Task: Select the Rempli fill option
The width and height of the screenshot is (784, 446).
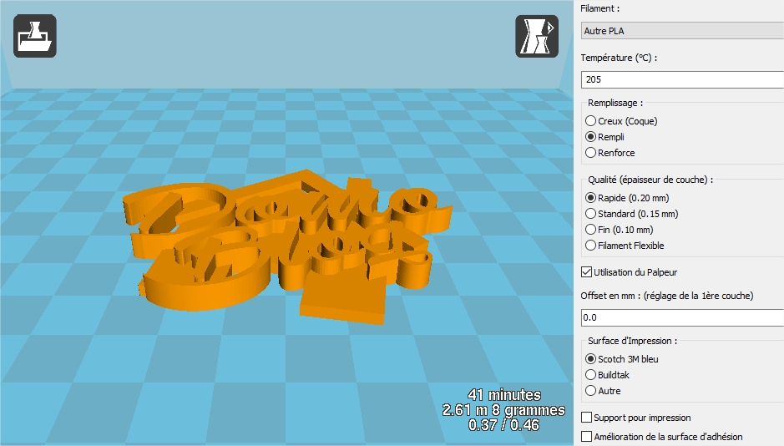Action: 591,137
